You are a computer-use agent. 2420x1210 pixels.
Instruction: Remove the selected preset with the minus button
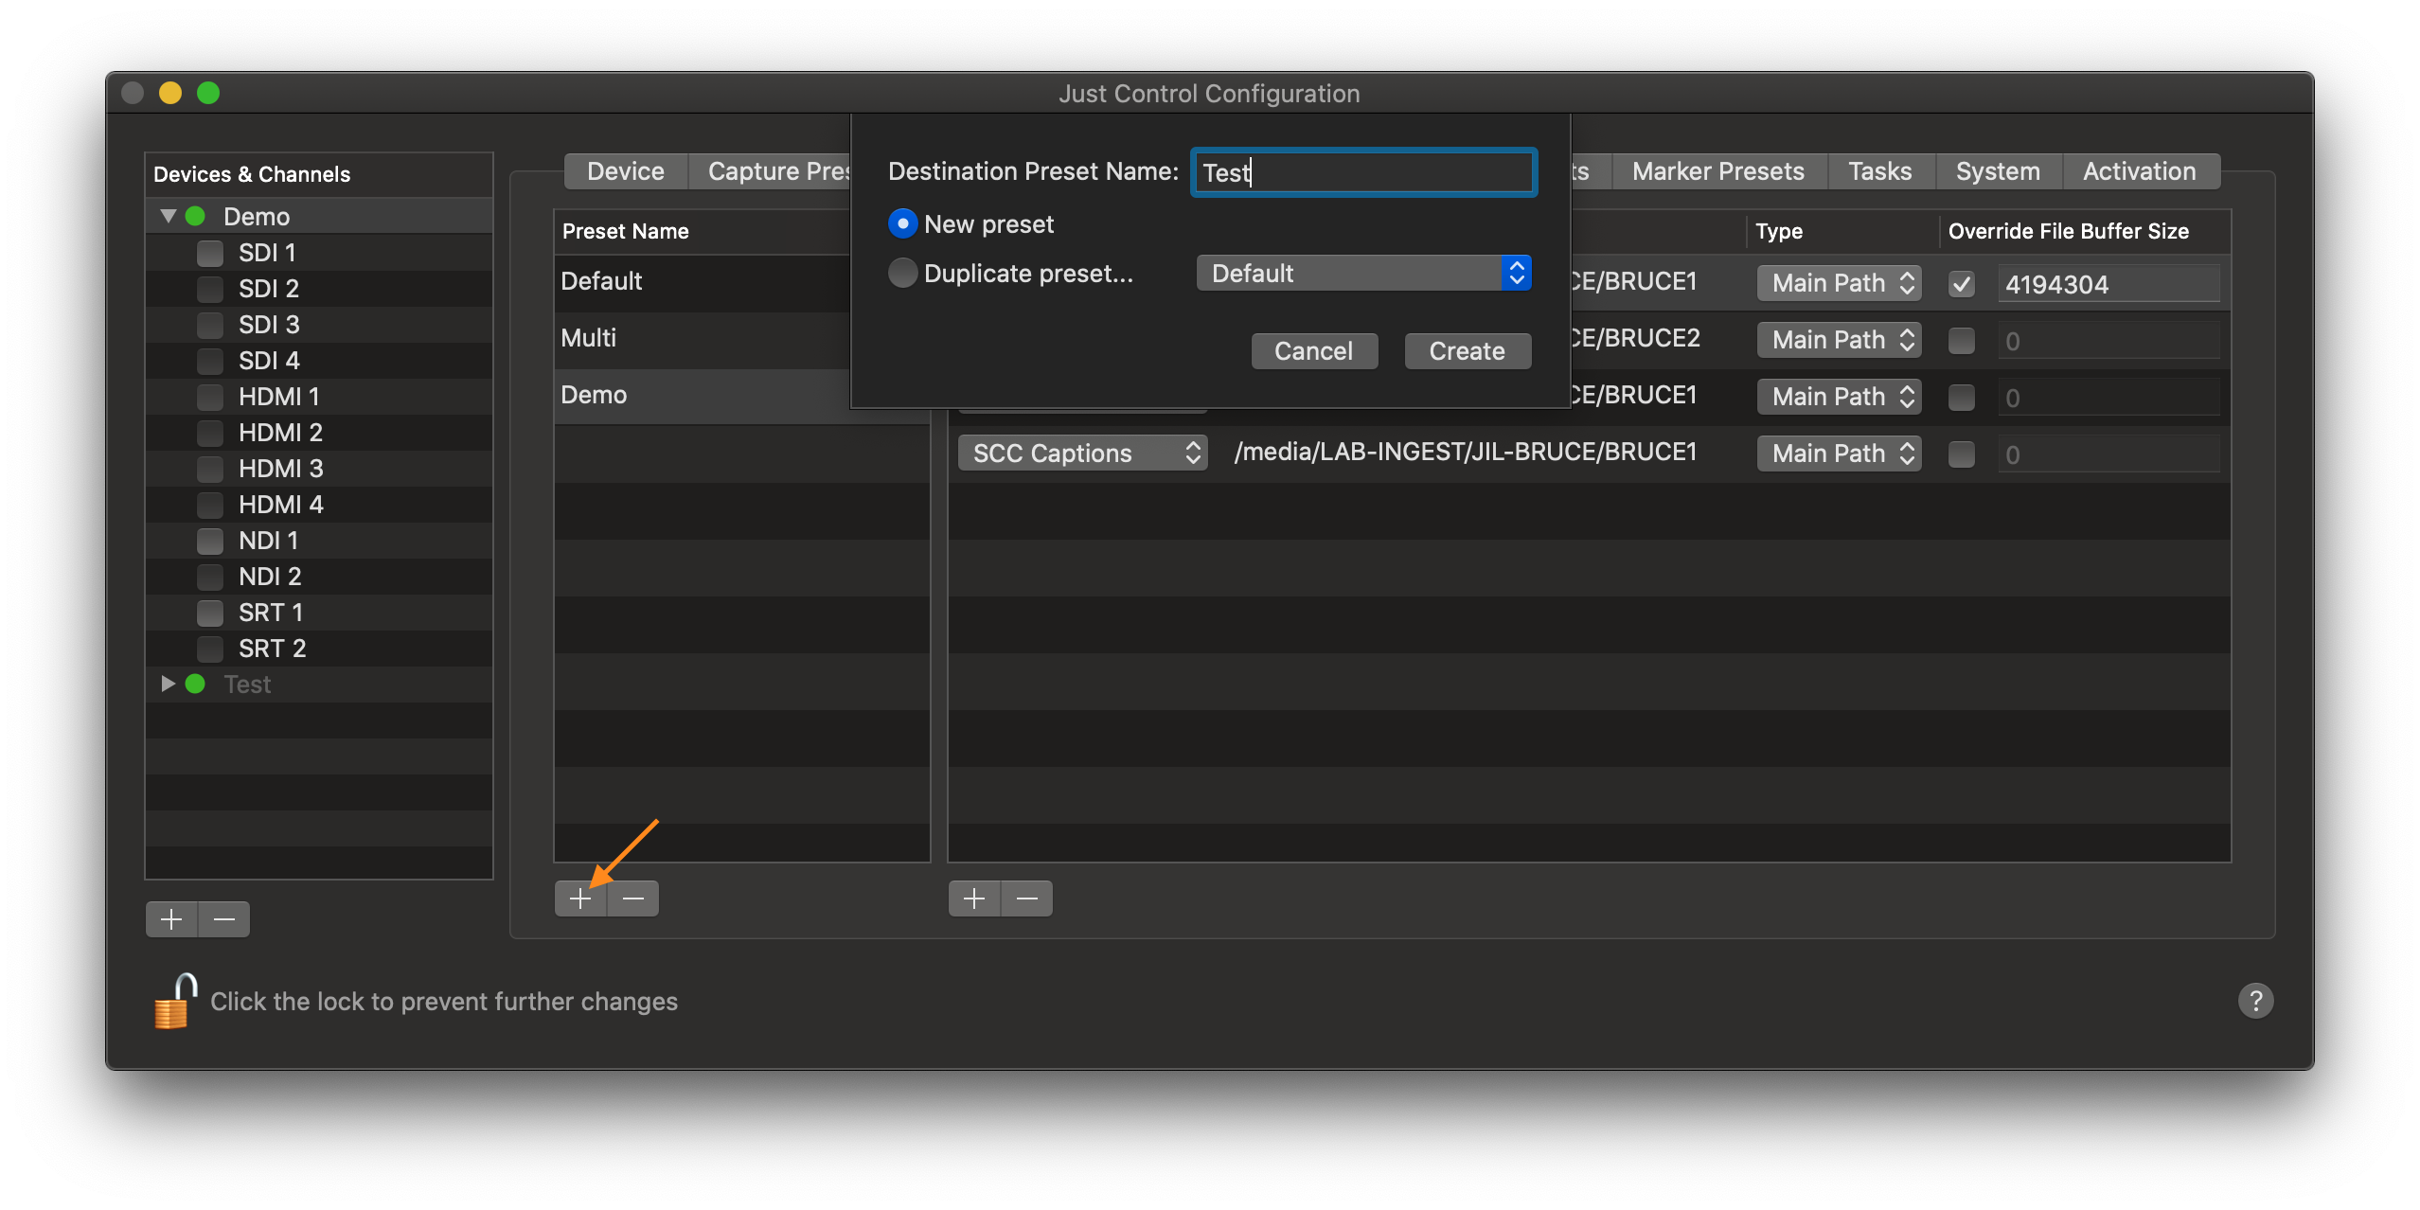pos(633,898)
